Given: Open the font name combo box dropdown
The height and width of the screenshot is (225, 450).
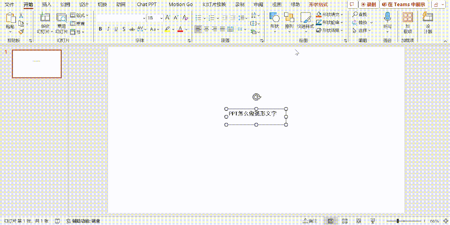Looking at the screenshot, I should [144, 18].
